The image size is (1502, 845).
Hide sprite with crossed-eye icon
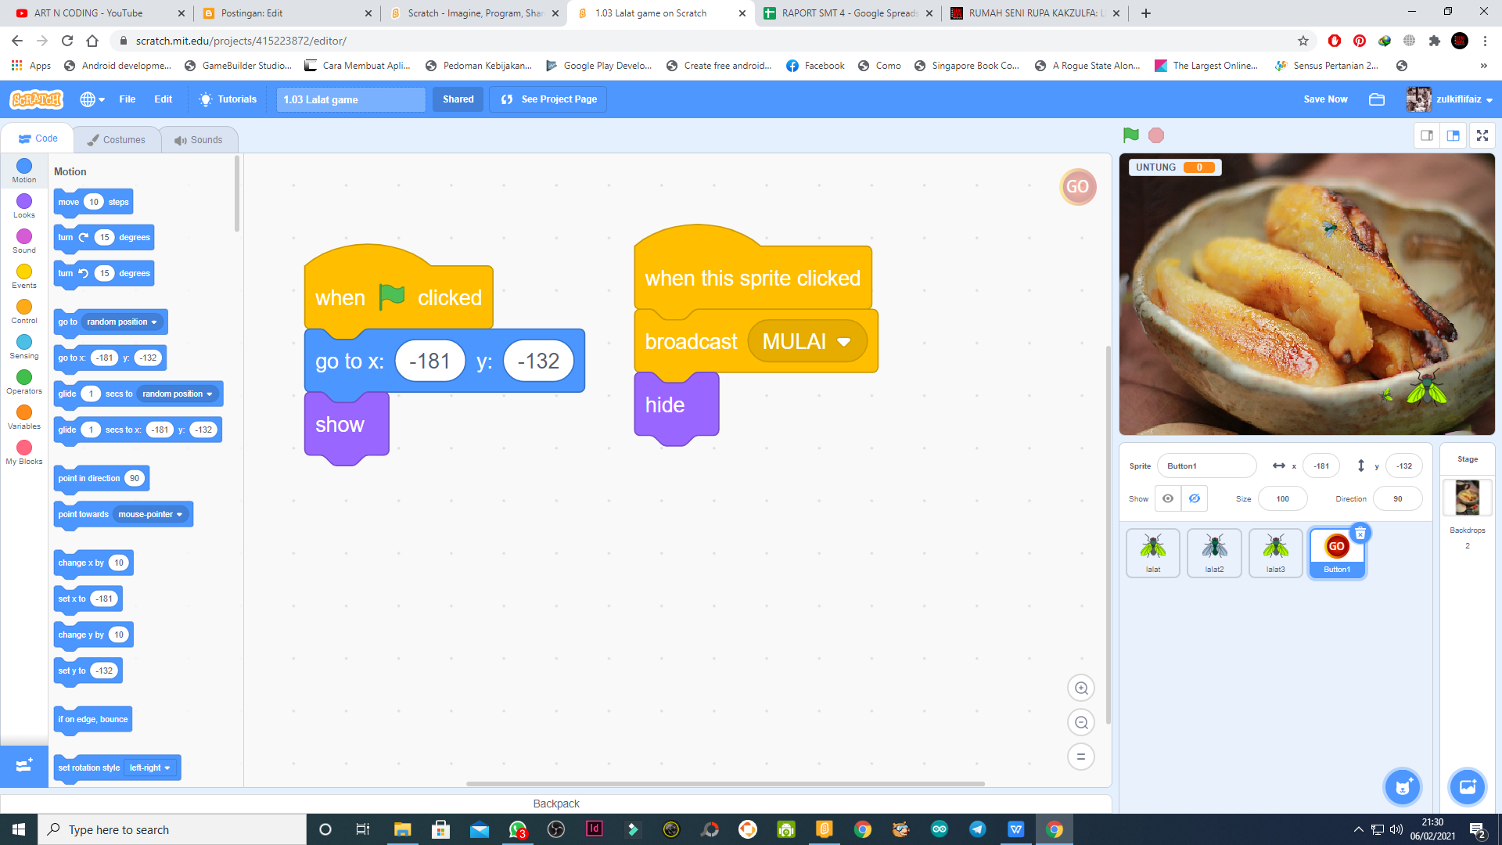1195,498
